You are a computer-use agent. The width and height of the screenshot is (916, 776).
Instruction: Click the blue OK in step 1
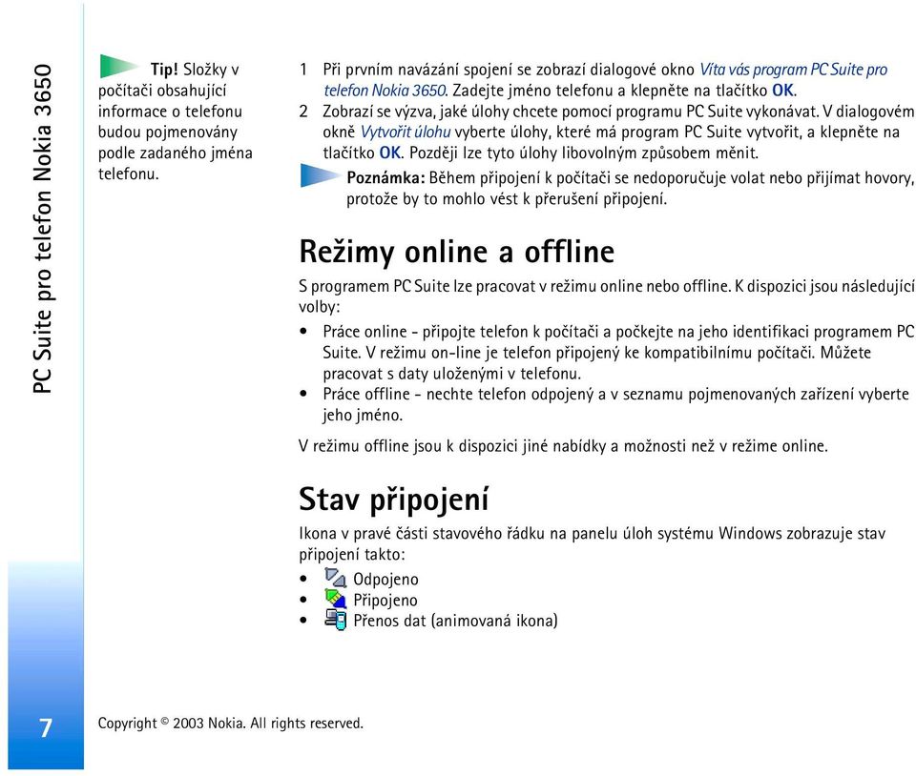coord(782,91)
